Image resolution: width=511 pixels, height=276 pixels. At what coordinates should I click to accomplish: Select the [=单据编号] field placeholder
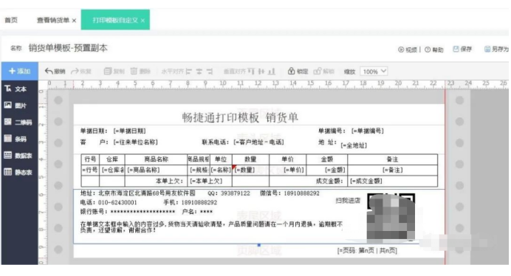pyautogui.click(x=368, y=131)
